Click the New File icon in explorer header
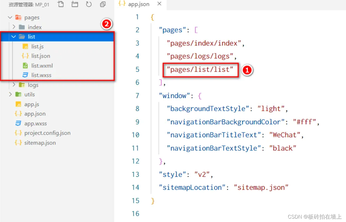 (x=60, y=4)
